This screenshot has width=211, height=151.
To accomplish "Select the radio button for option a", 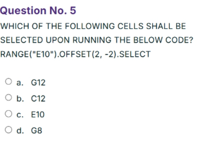I will click(x=8, y=82).
